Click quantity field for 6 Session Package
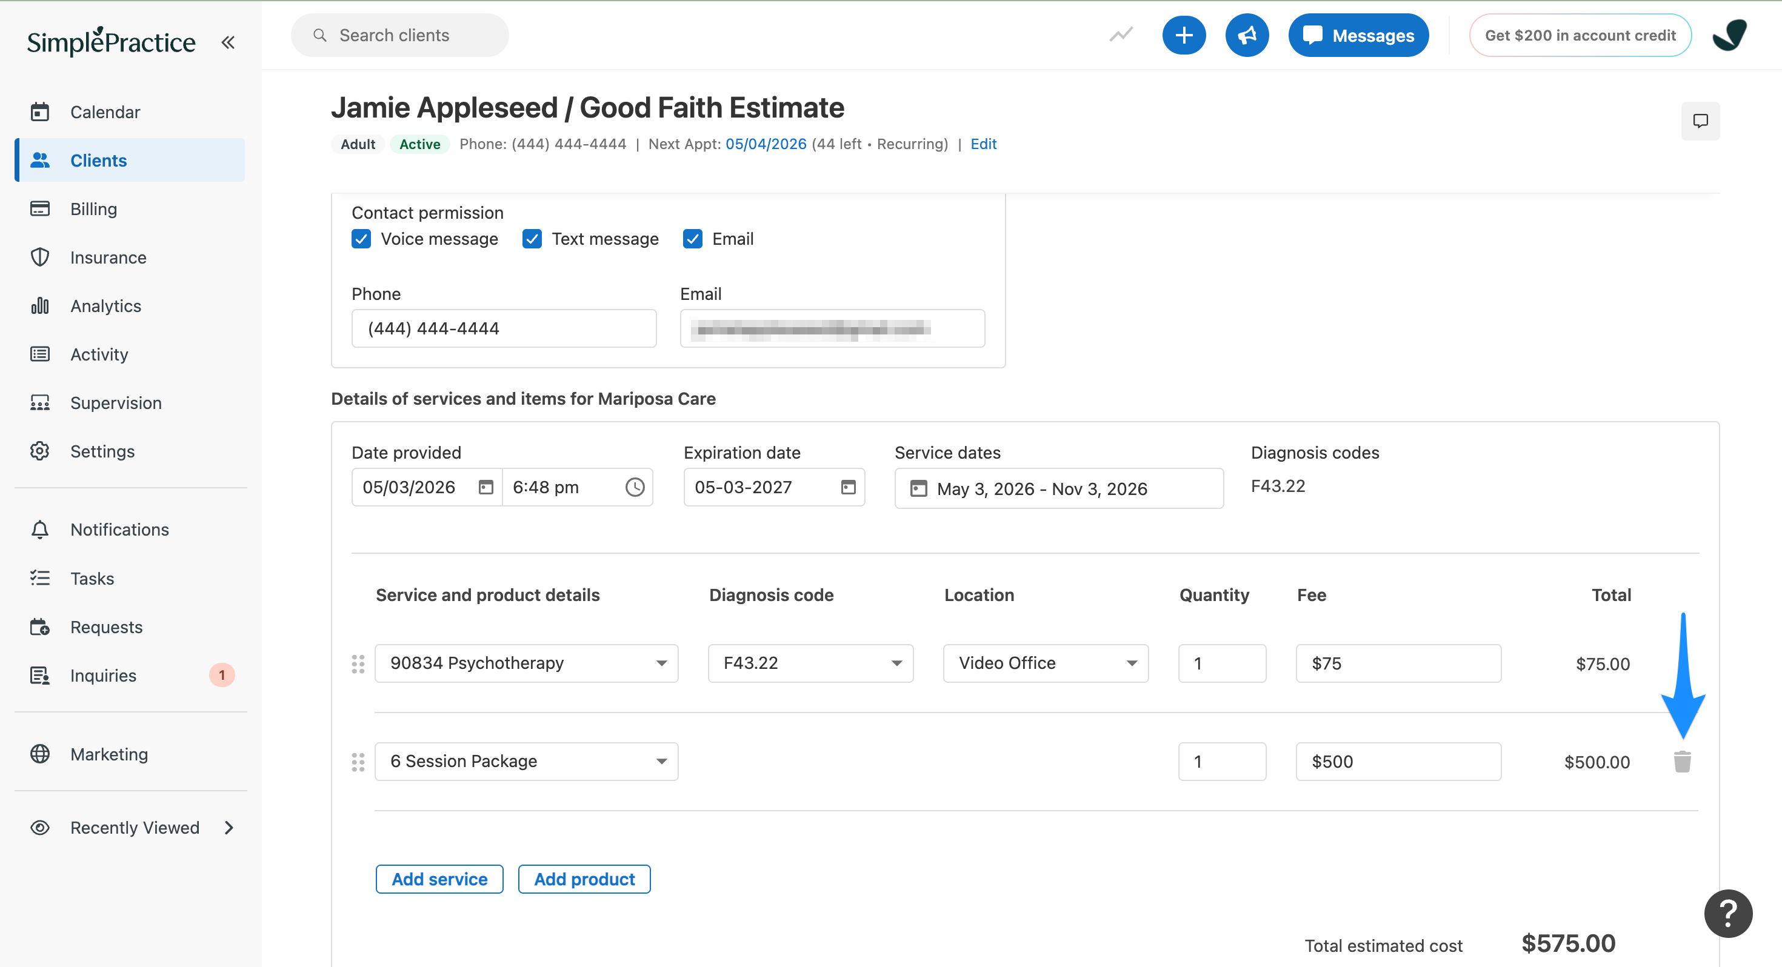1782x967 pixels. click(1222, 762)
